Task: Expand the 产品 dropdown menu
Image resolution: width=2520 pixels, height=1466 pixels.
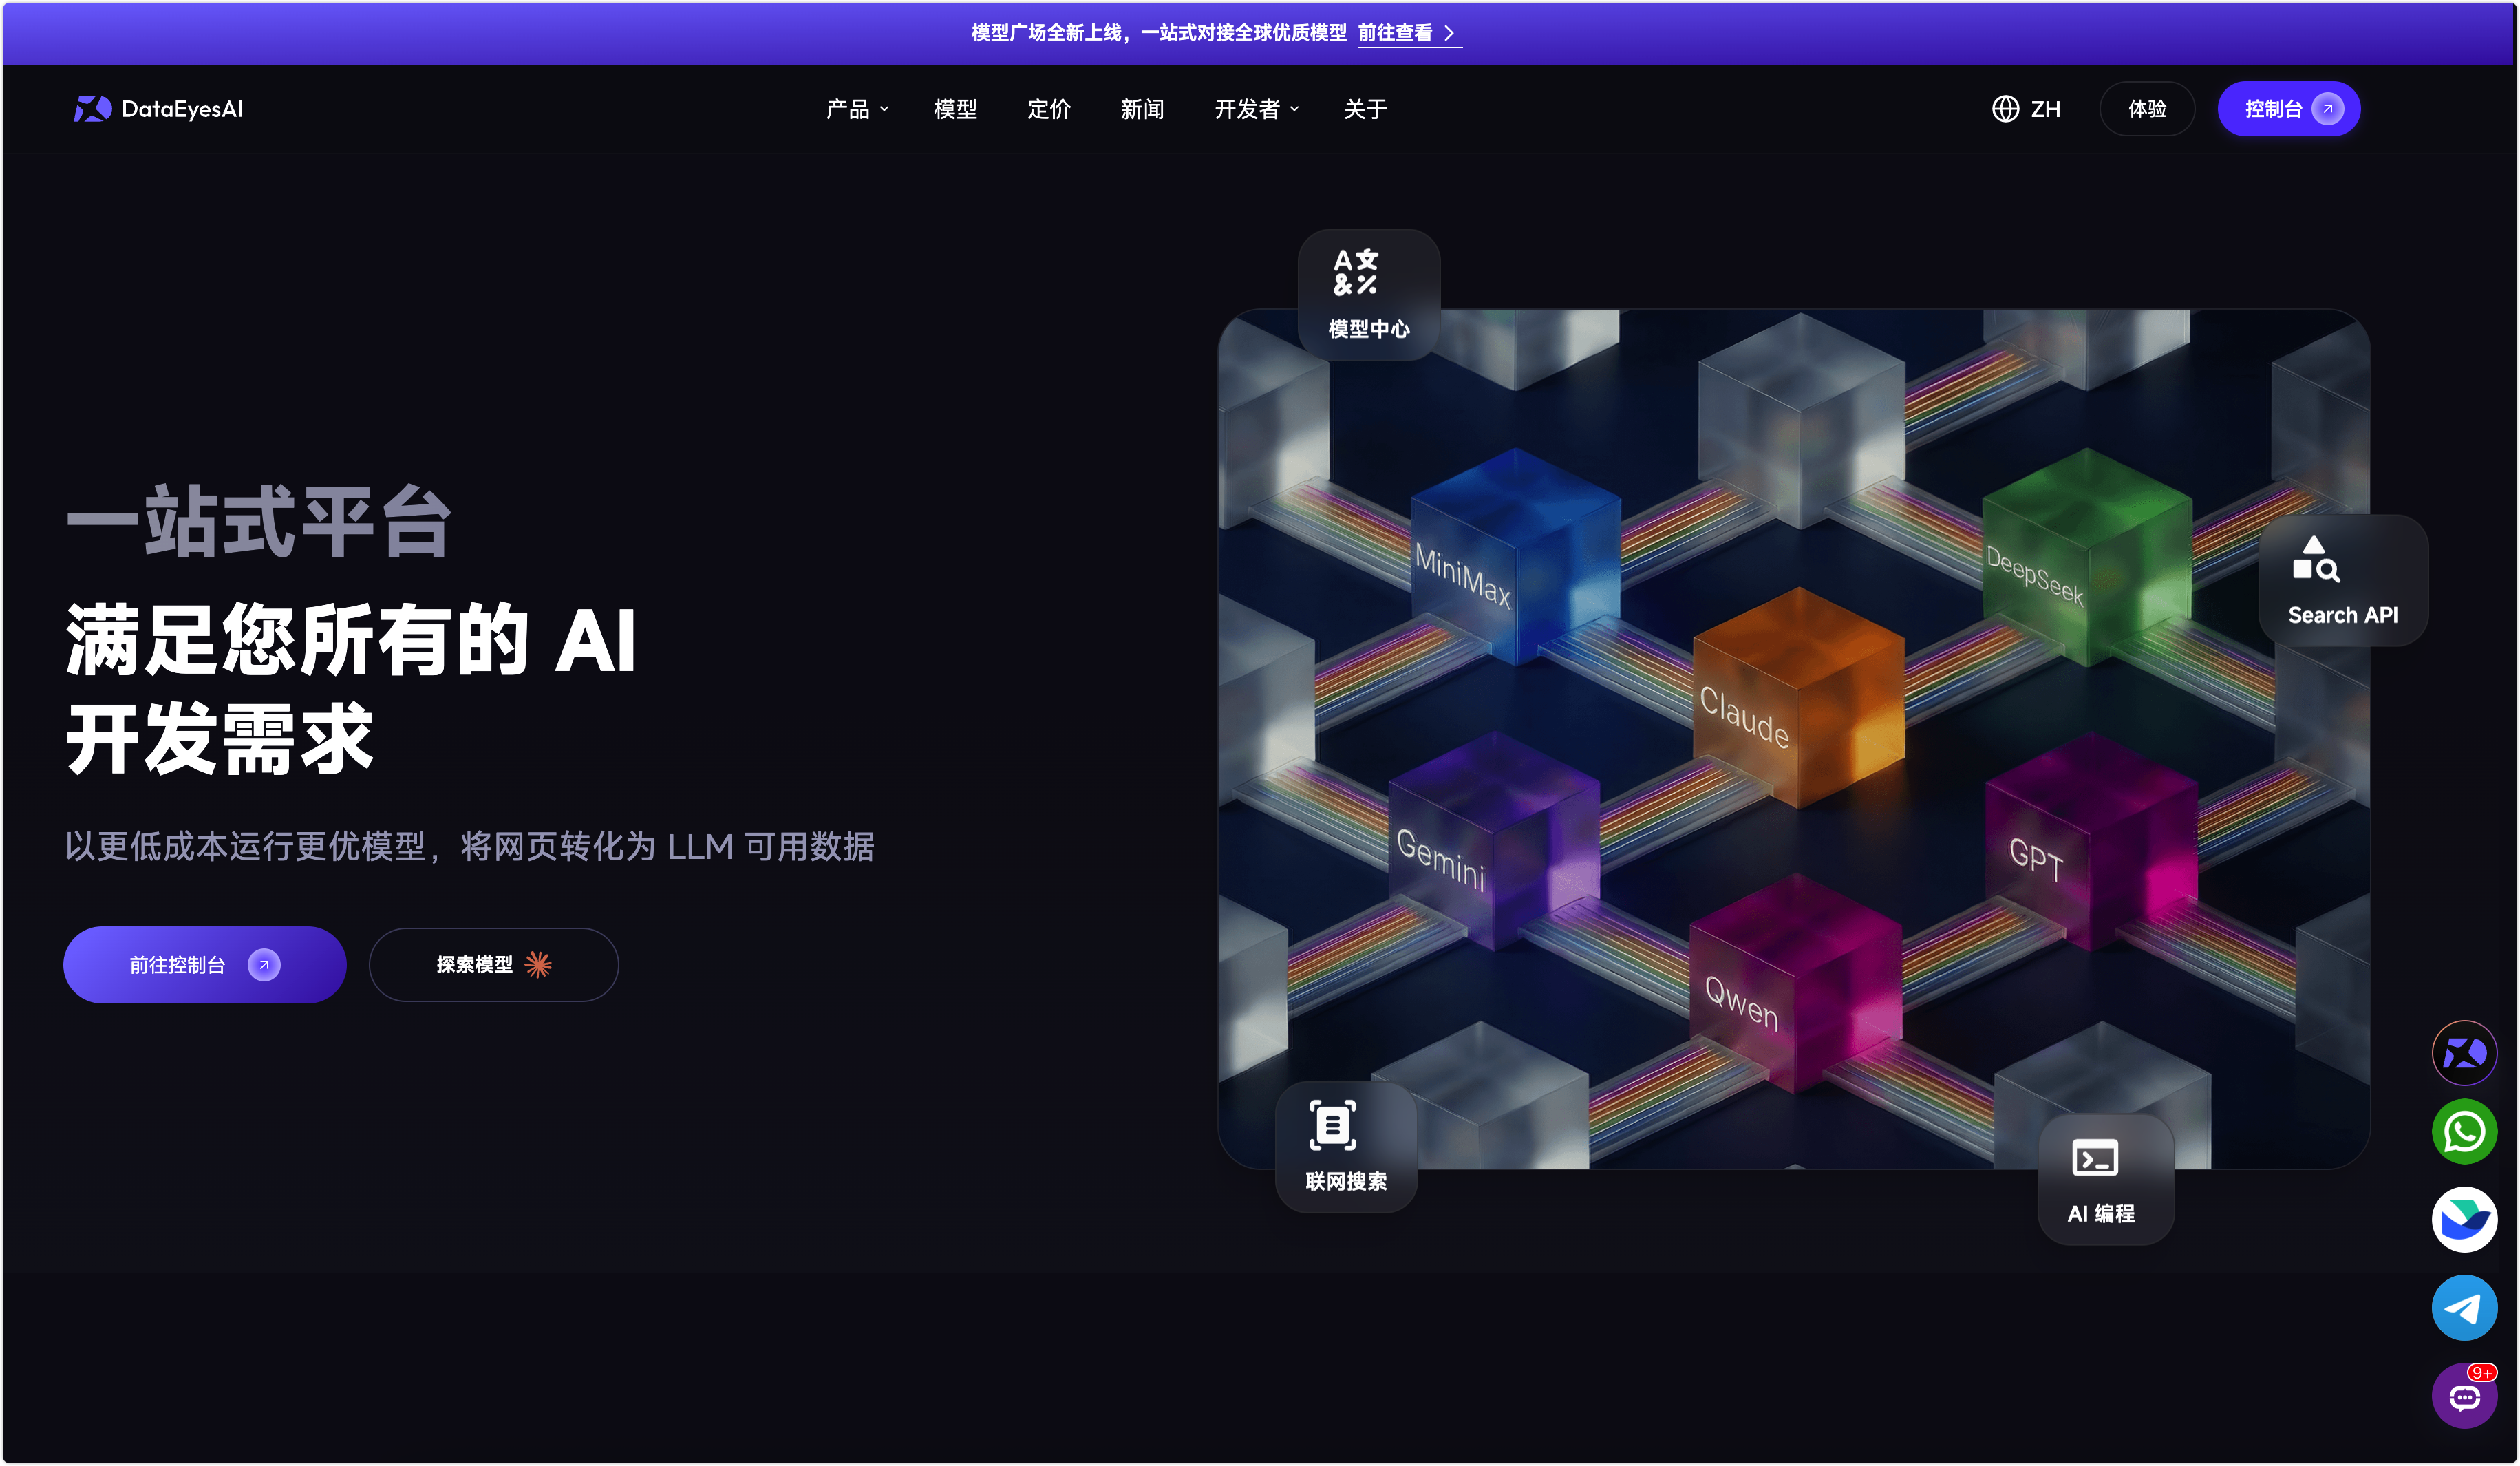Action: (x=857, y=109)
